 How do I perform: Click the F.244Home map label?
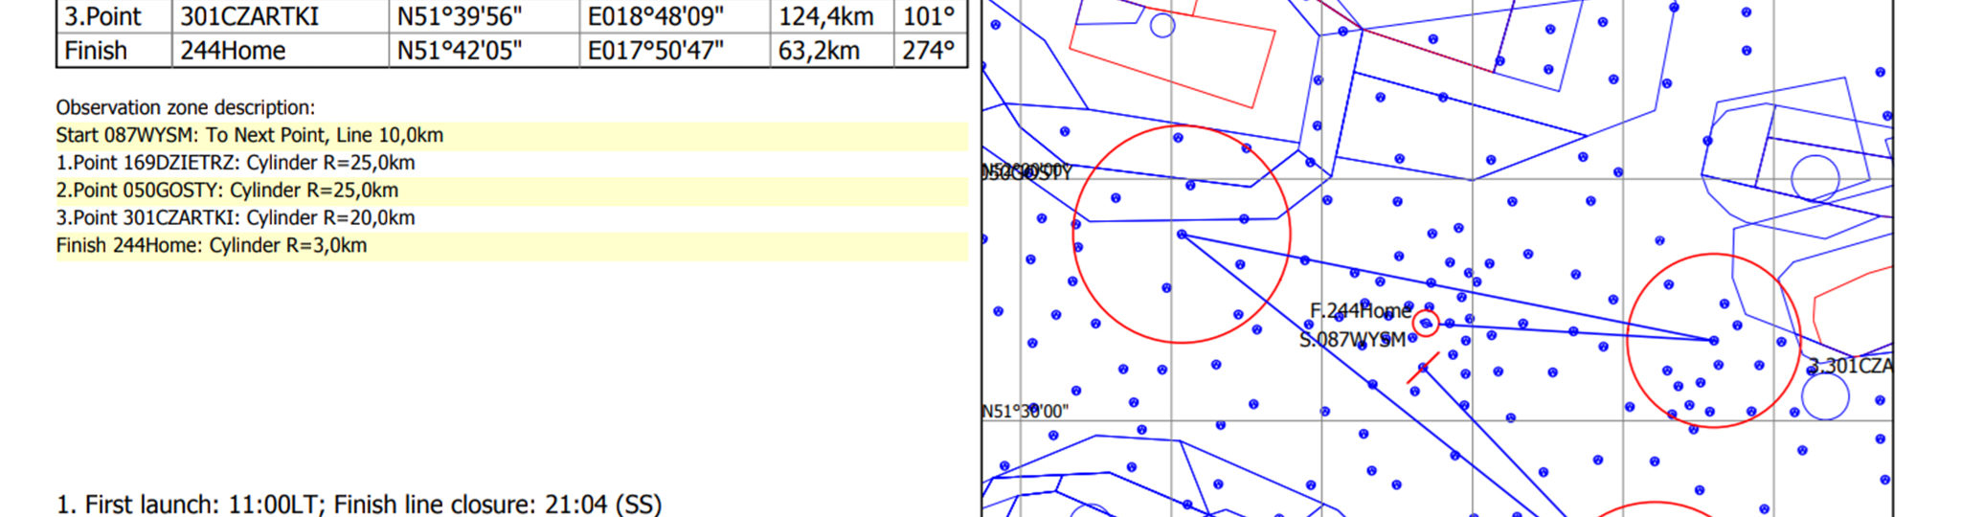coord(1360,311)
